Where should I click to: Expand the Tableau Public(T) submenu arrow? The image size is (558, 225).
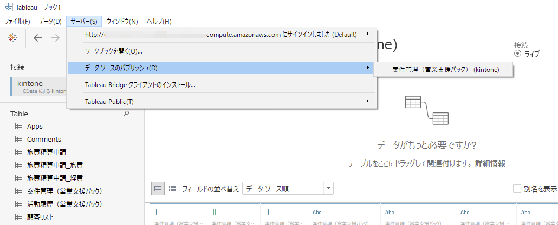[x=367, y=101]
